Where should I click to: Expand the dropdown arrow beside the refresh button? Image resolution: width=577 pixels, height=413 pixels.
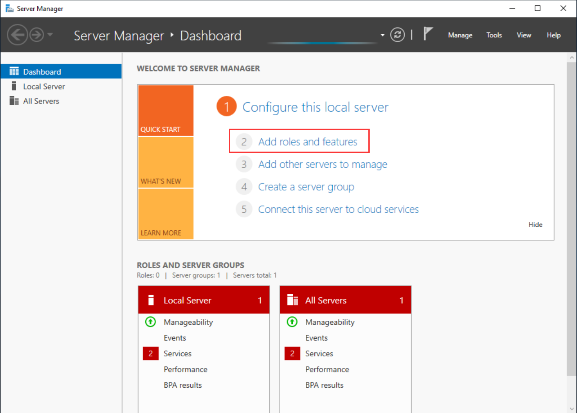click(x=383, y=35)
